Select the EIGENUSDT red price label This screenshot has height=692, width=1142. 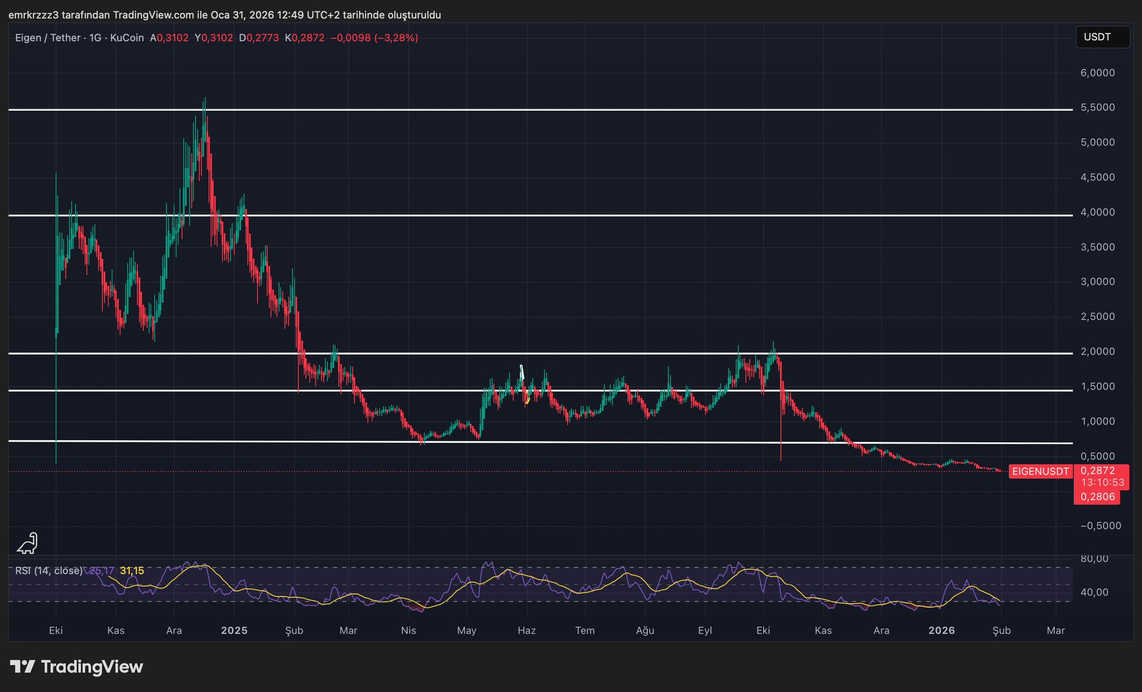click(1040, 471)
